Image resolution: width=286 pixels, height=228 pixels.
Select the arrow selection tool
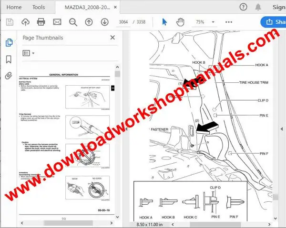(164, 22)
